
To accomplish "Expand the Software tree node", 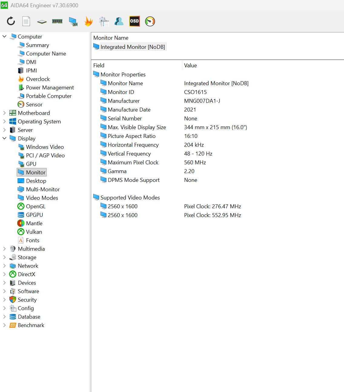I will tap(5, 291).
